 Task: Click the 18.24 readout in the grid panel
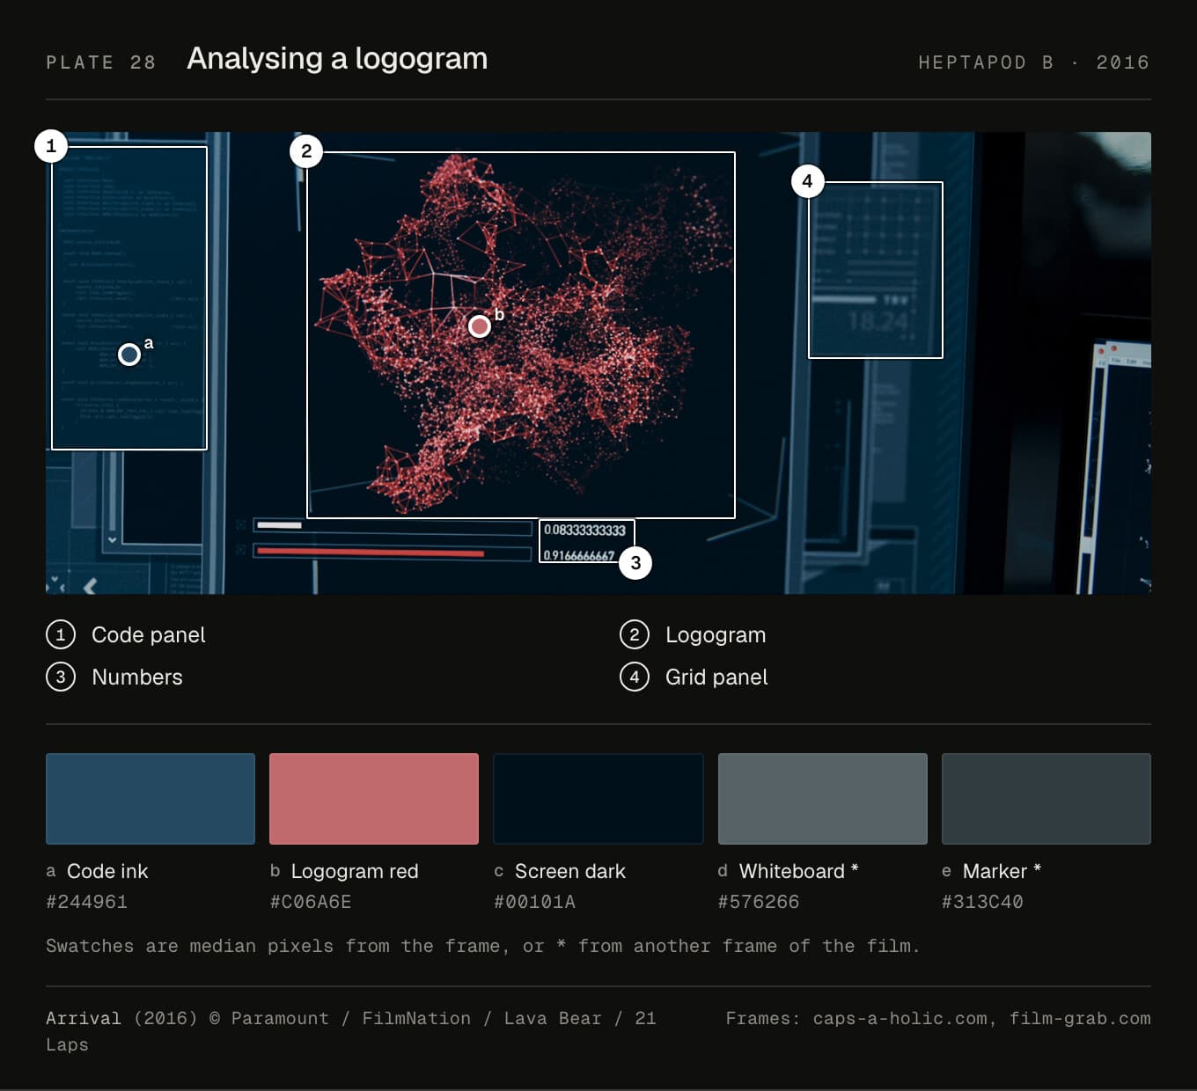pyautogui.click(x=878, y=322)
